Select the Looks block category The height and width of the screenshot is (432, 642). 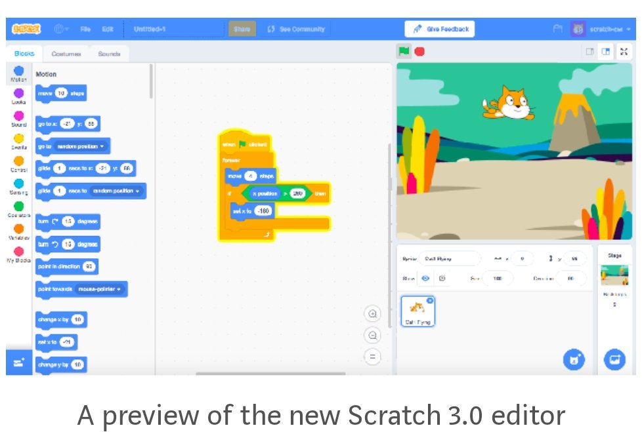pyautogui.click(x=18, y=96)
